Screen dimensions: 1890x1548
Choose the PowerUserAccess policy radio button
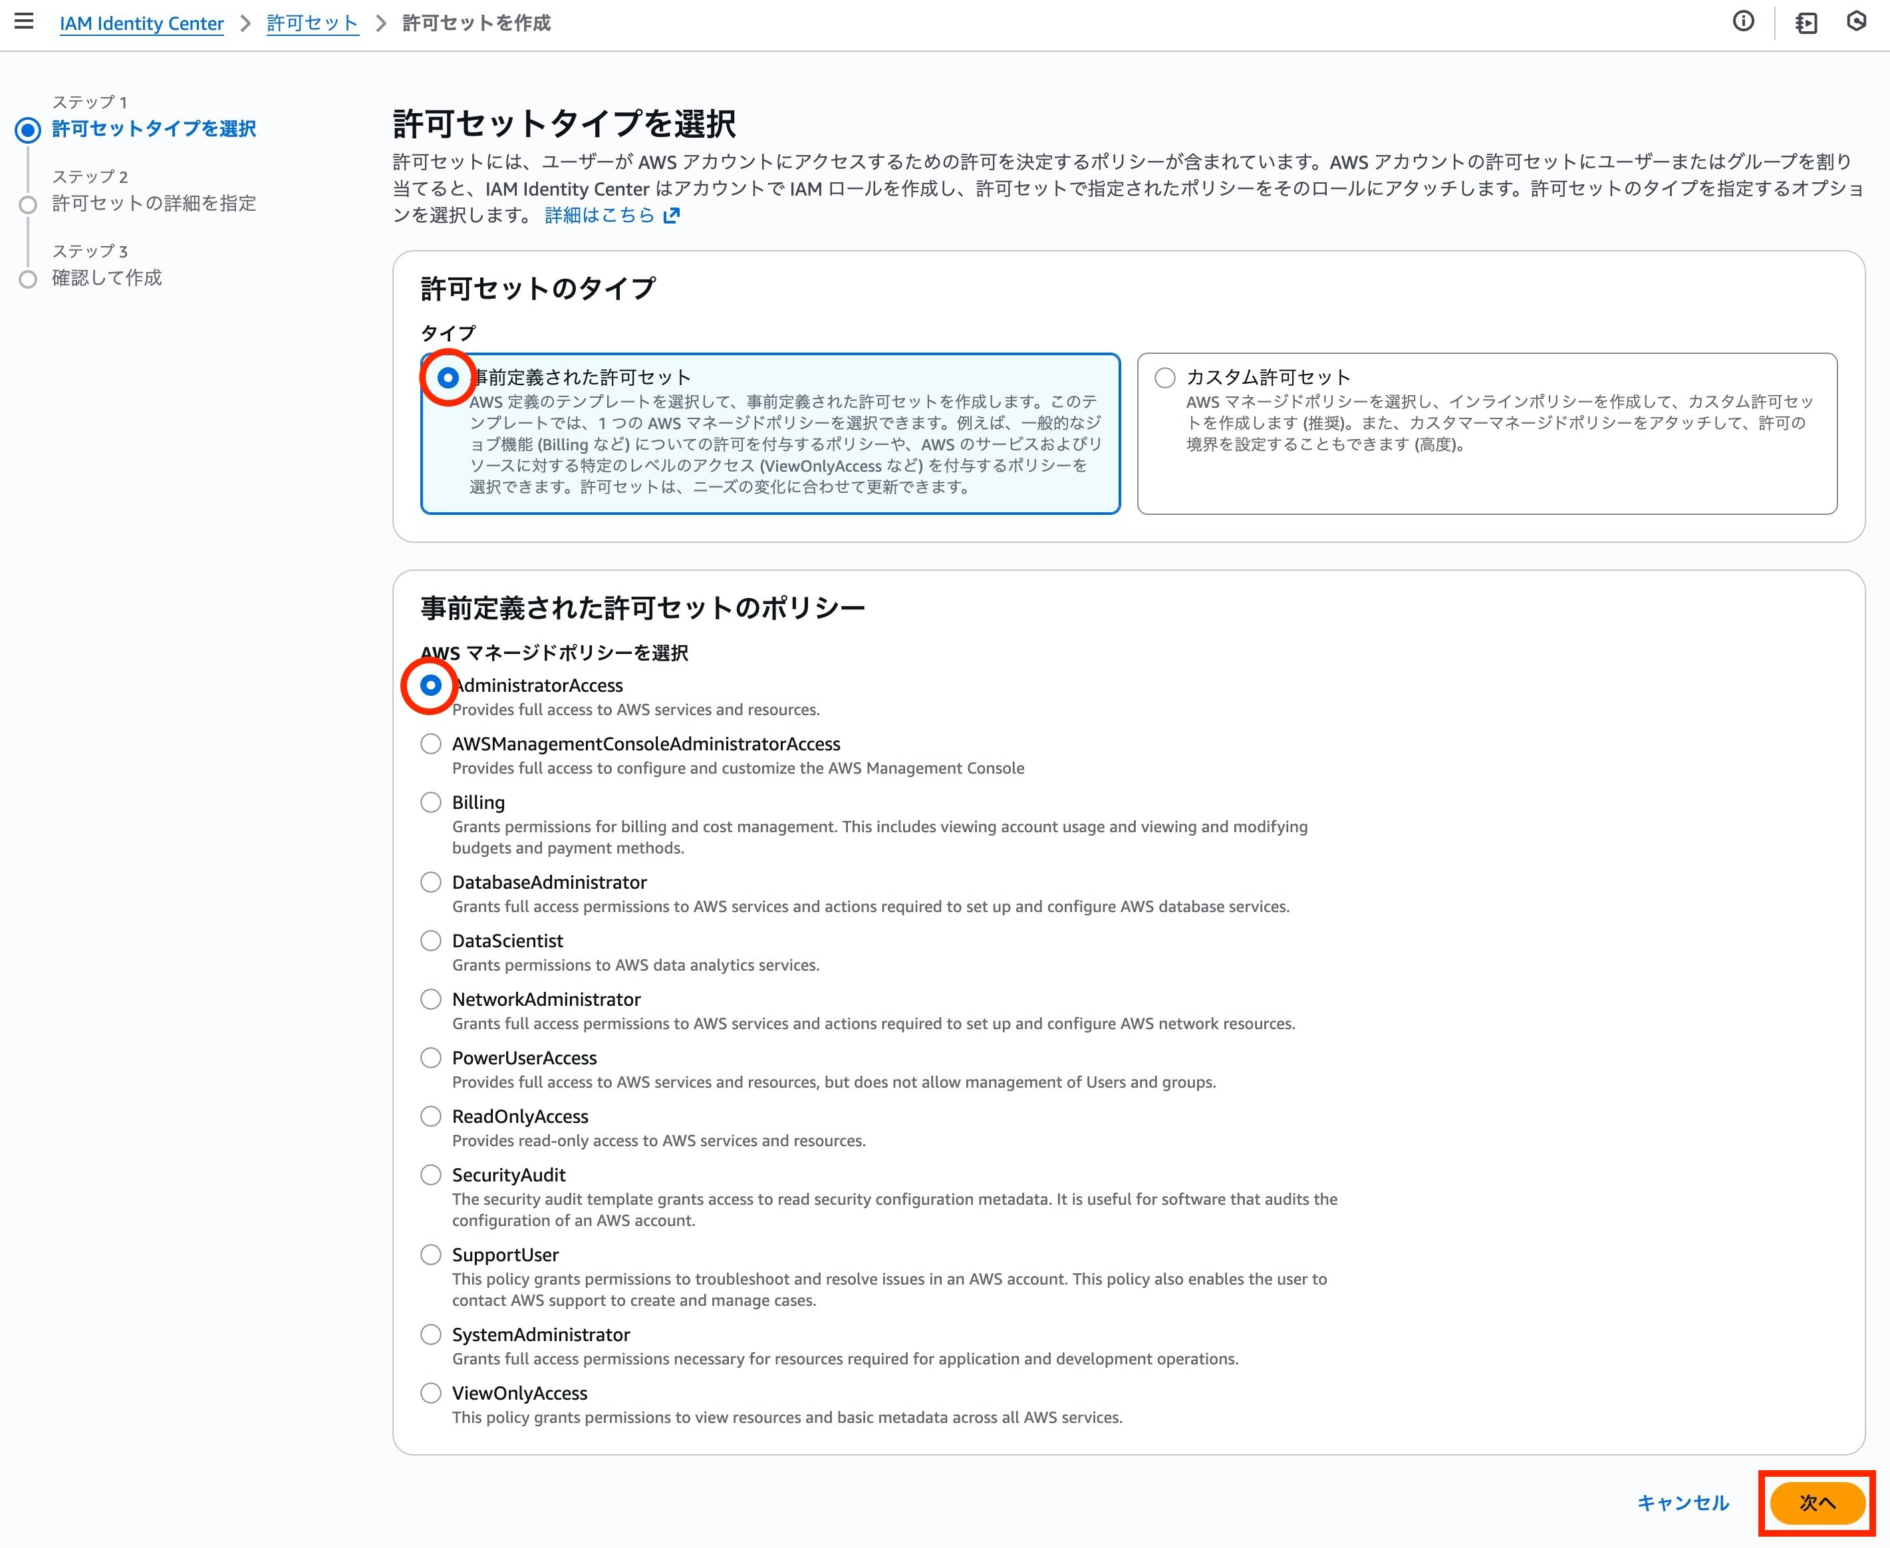pyautogui.click(x=430, y=1058)
